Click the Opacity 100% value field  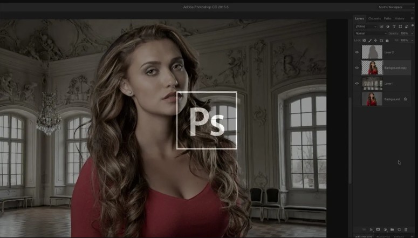click(404, 33)
